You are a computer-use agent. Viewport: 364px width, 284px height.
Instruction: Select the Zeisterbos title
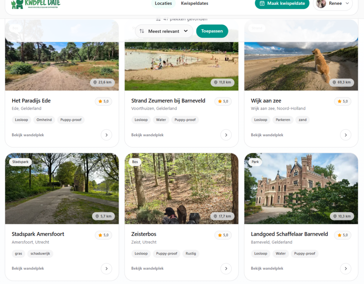coord(144,234)
